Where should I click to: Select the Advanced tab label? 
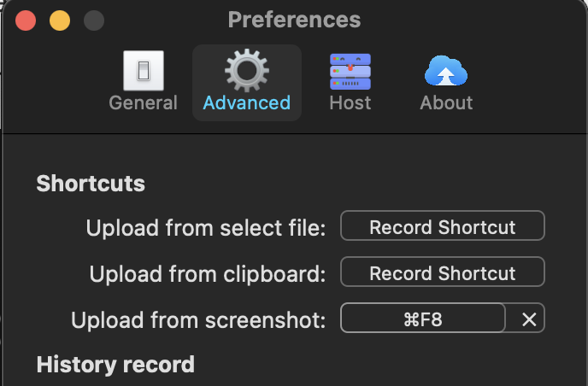[x=246, y=103]
